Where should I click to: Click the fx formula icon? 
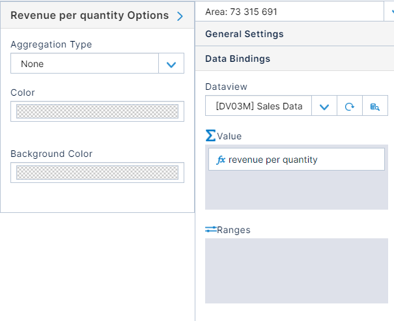(220, 160)
